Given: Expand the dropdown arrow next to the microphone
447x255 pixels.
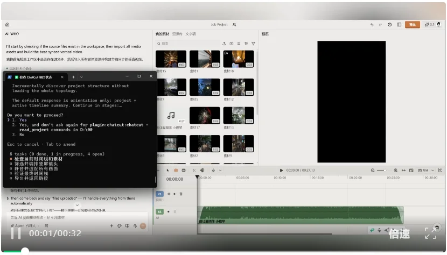Looking at the screenshot, I should coord(220,171).
